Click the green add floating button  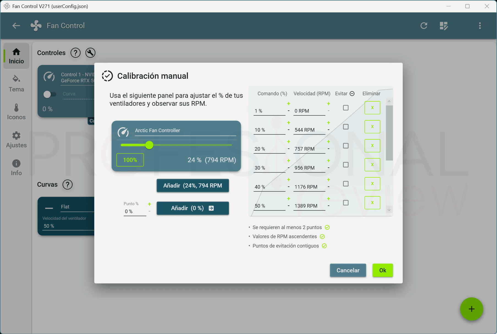[x=471, y=309]
